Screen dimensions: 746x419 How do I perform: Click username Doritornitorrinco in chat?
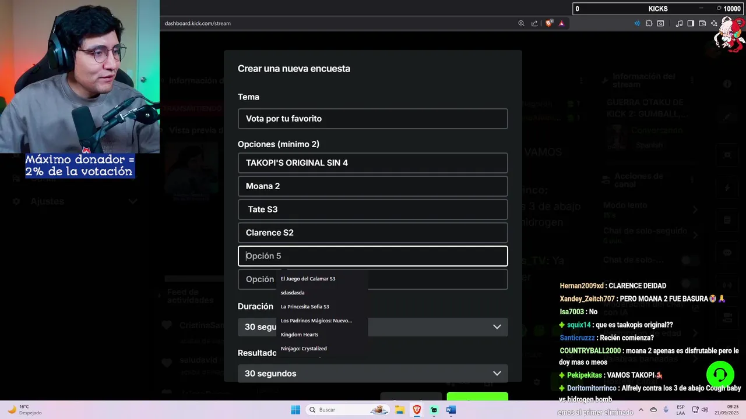point(592,388)
